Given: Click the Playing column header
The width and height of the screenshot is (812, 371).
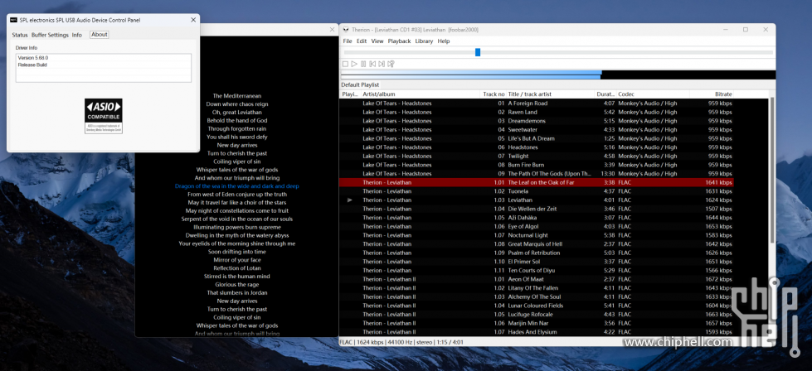Looking at the screenshot, I should pyautogui.click(x=350, y=94).
